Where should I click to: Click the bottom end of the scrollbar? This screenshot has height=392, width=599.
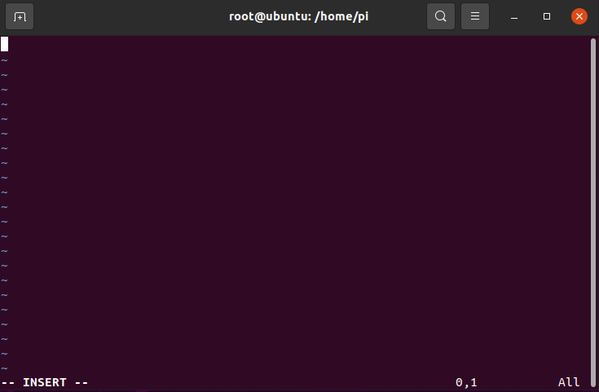click(x=593, y=383)
